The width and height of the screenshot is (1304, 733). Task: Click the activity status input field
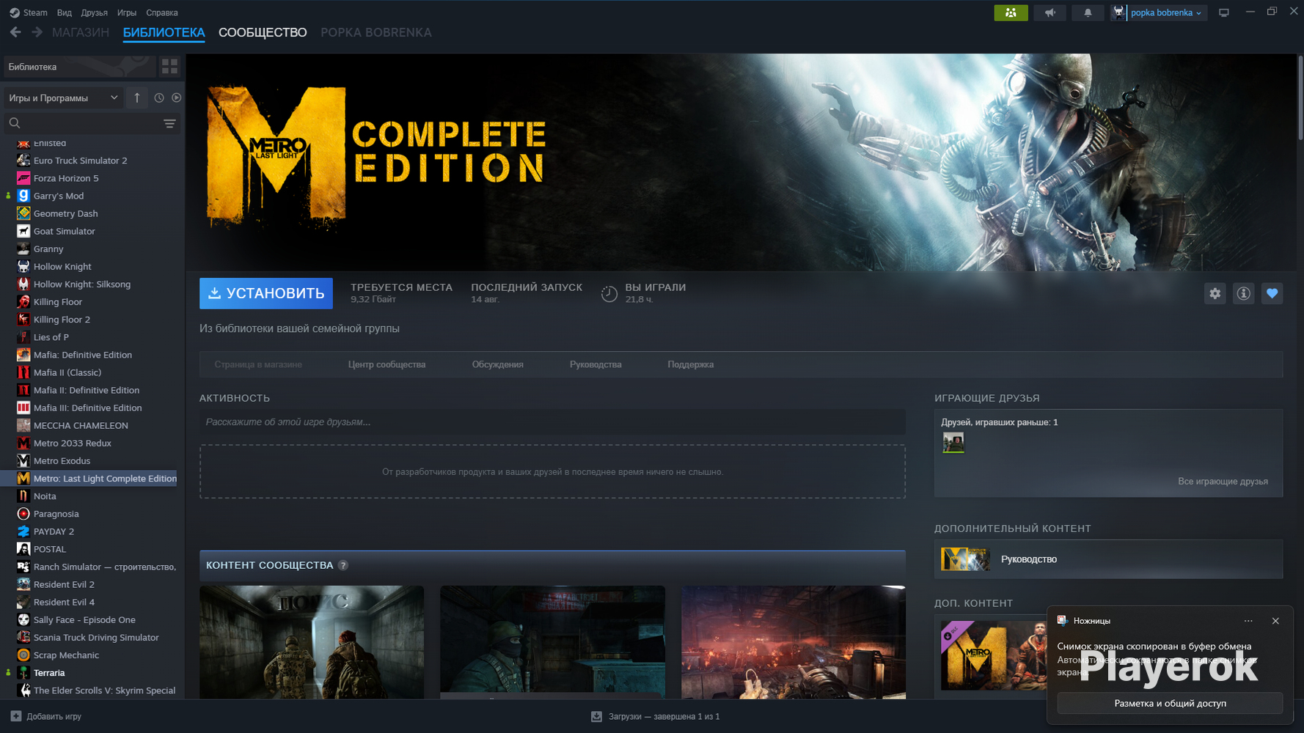point(552,422)
